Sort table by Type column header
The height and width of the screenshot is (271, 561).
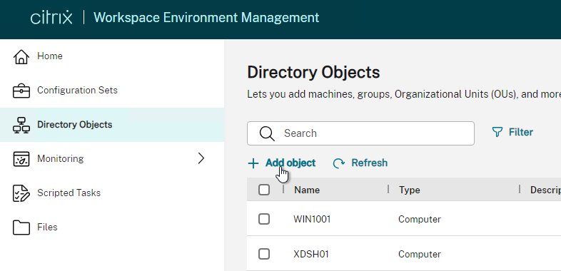point(409,190)
